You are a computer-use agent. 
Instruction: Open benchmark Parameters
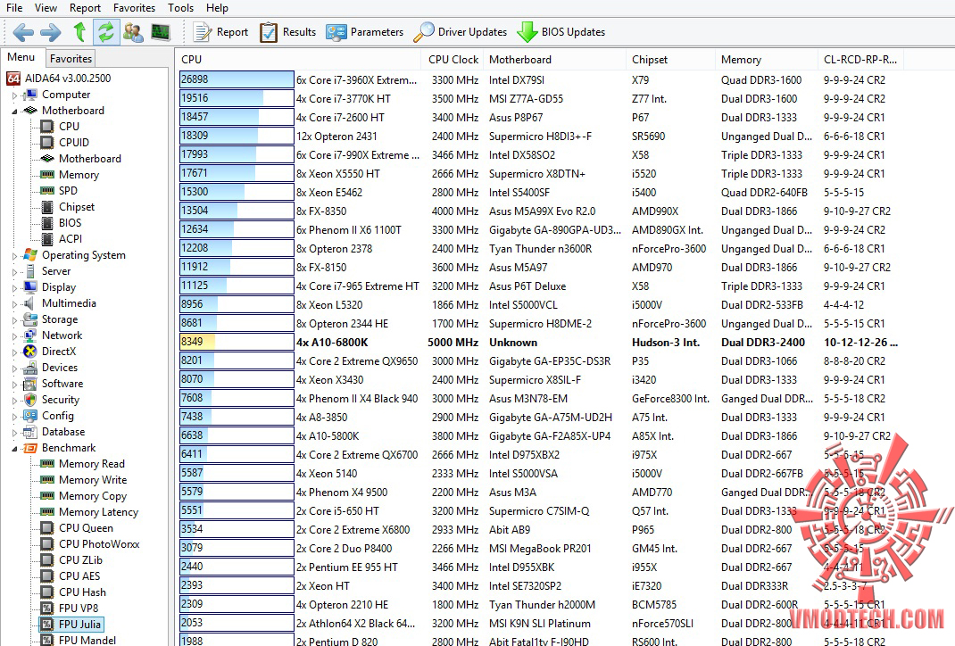(x=364, y=31)
